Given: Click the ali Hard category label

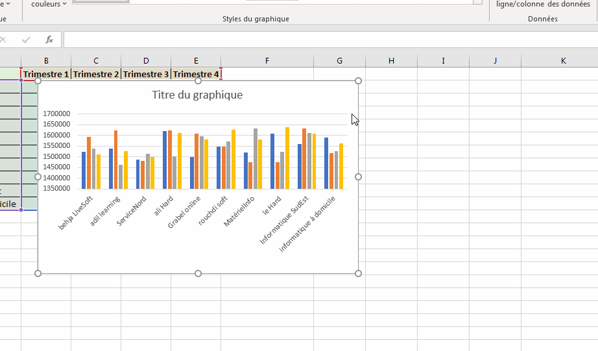Looking at the screenshot, I should pos(163,206).
